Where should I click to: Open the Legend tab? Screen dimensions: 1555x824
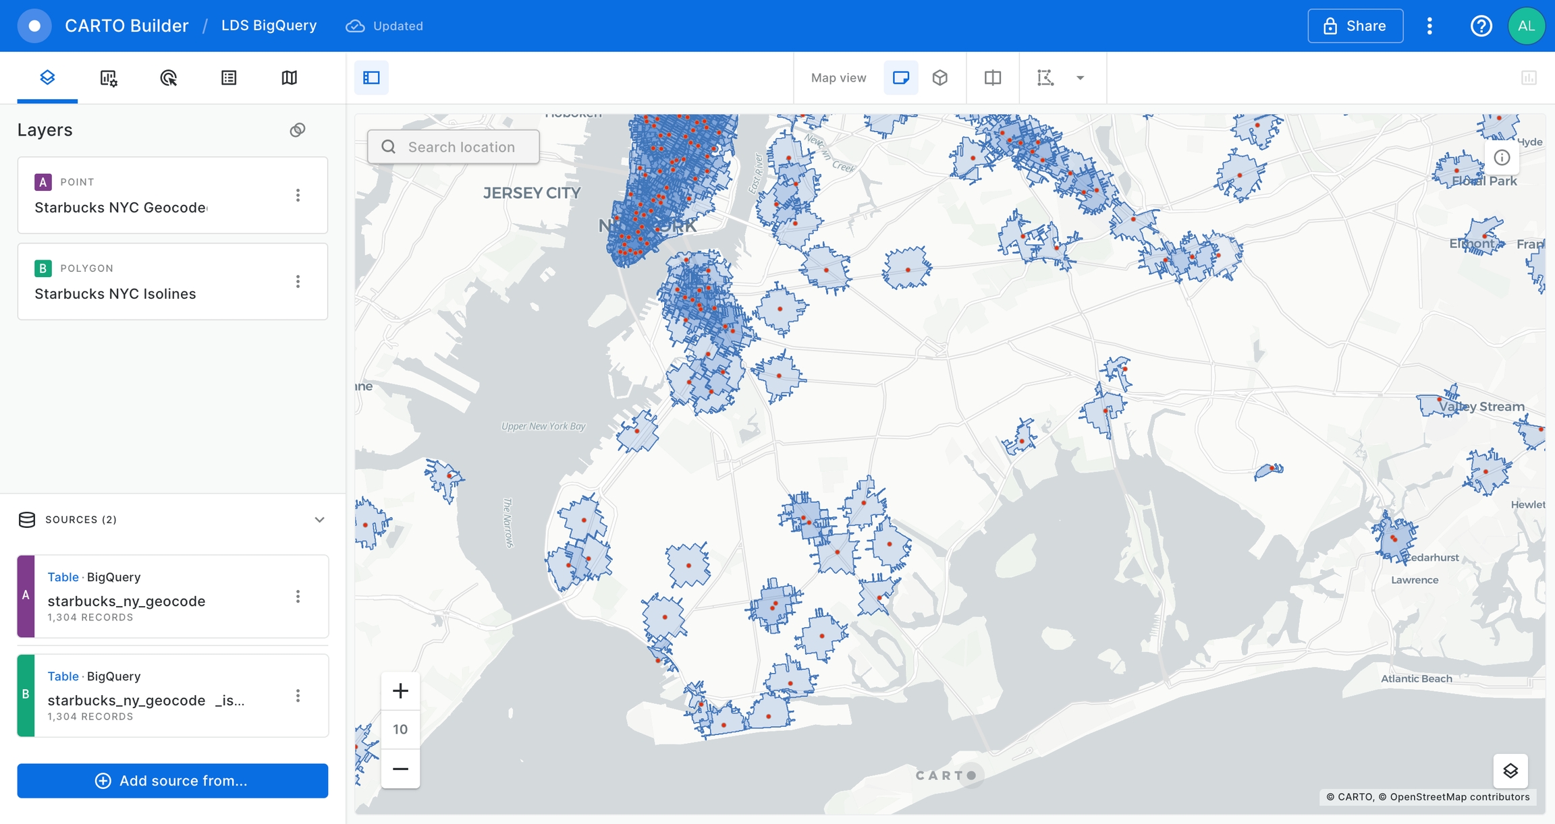click(x=229, y=78)
